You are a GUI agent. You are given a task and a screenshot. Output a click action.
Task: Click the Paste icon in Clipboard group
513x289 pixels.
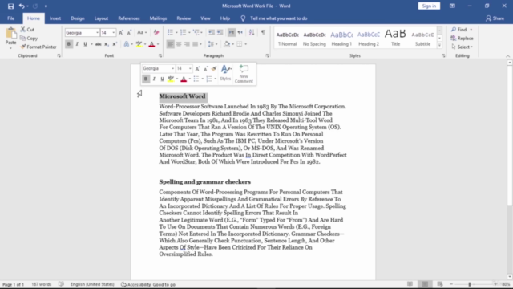point(10,33)
